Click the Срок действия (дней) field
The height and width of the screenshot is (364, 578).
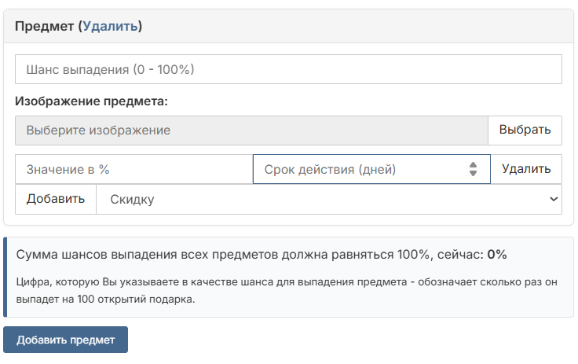pyautogui.click(x=361, y=169)
